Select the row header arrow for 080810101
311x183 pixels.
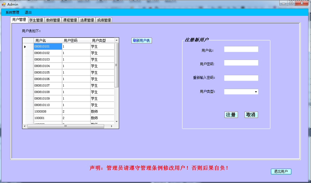[28, 47]
